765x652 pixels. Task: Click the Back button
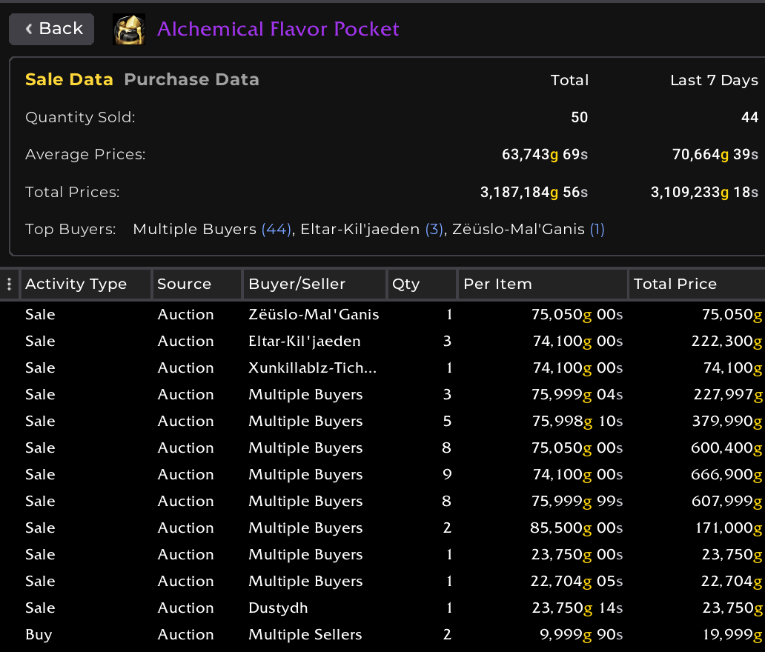[x=52, y=29]
